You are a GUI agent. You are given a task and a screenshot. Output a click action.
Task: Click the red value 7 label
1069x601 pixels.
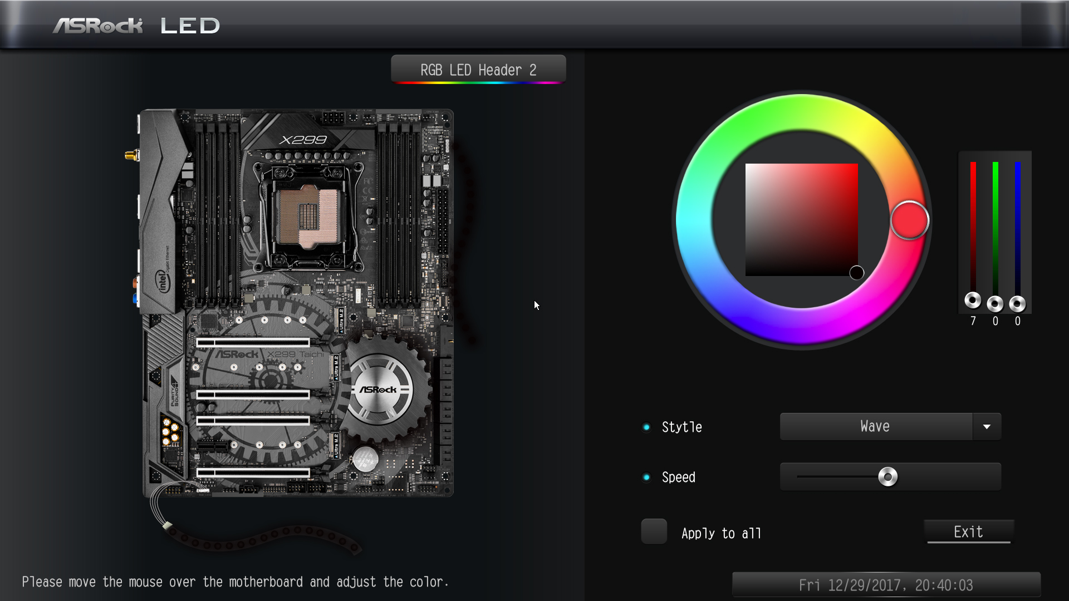click(973, 321)
